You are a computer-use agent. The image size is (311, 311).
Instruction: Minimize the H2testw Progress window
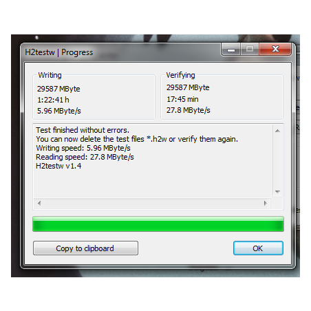[231, 49]
